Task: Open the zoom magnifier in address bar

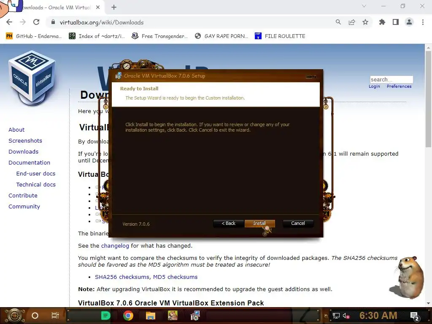Action: (x=338, y=22)
